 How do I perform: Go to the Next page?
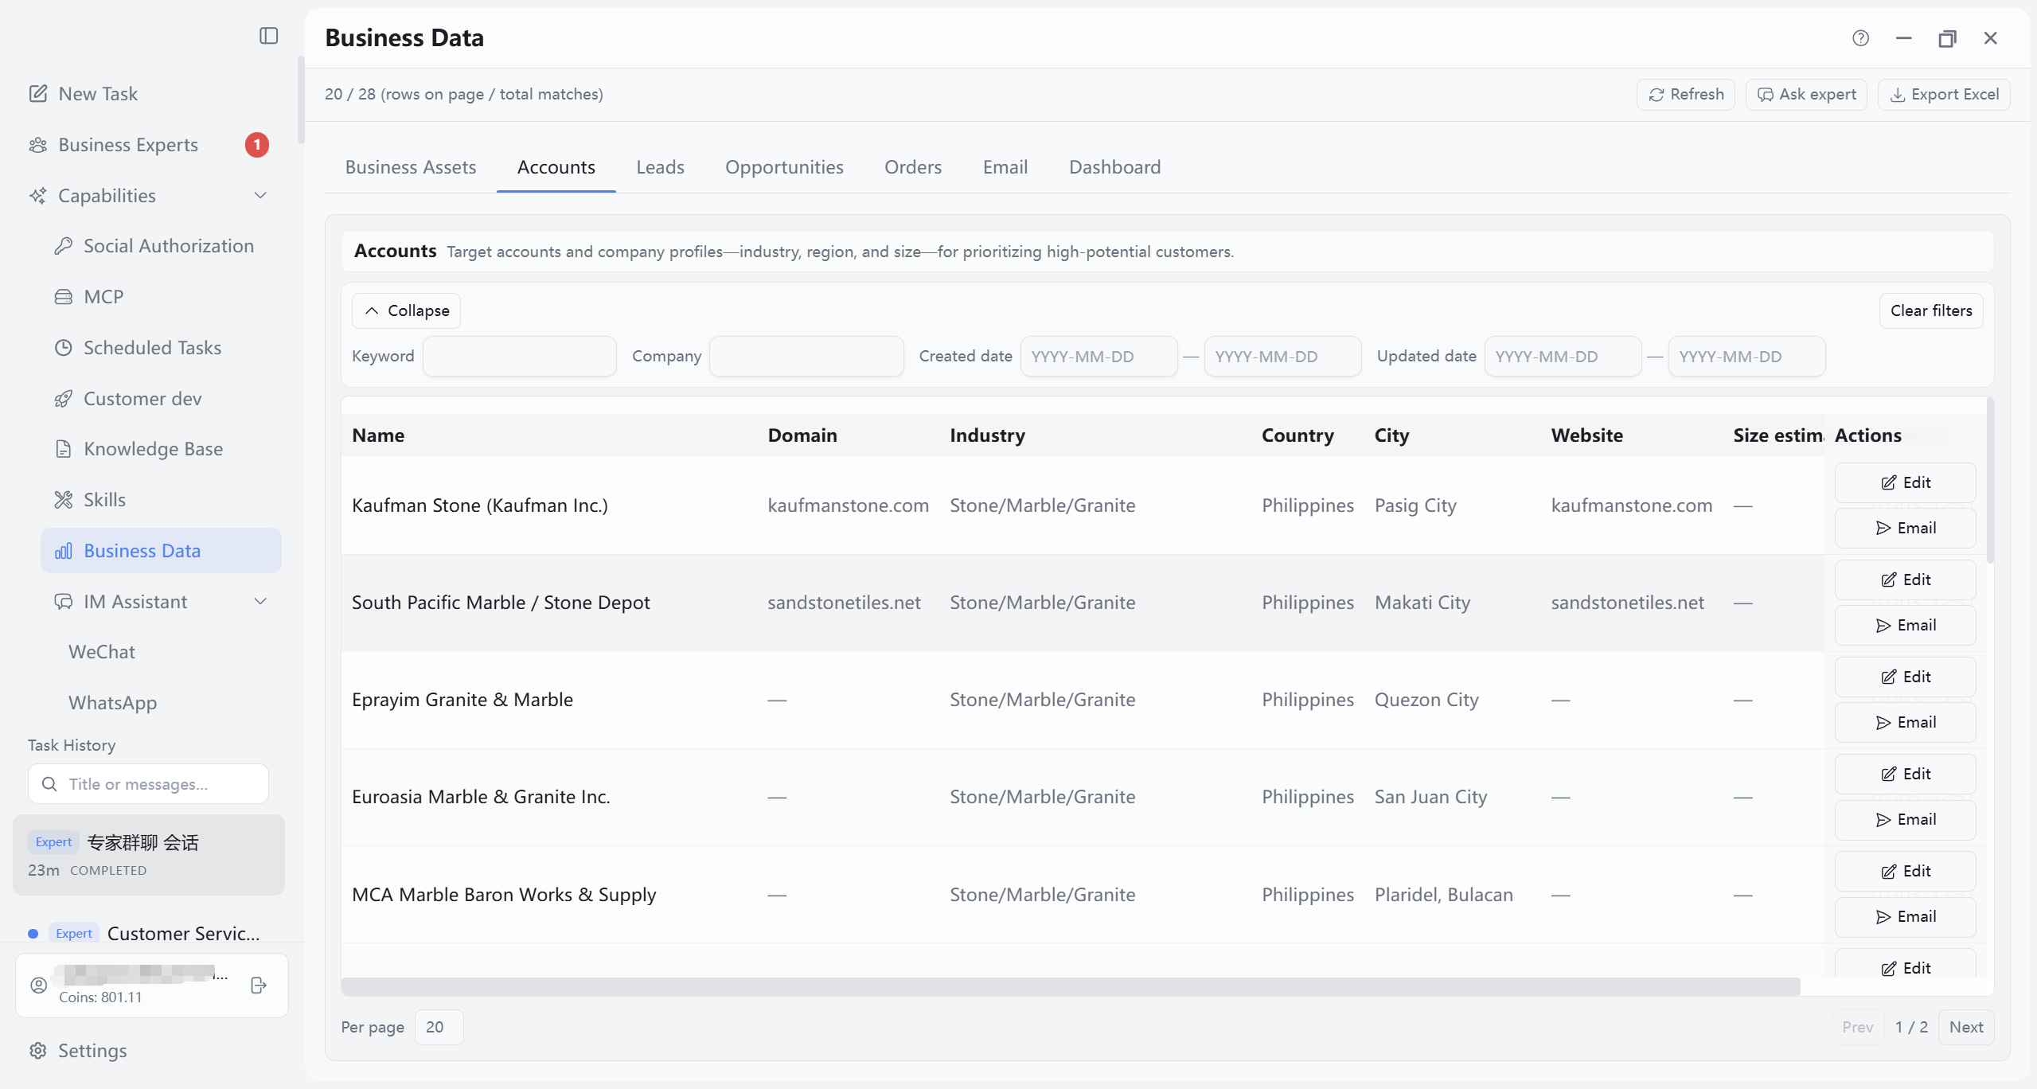(1965, 1027)
